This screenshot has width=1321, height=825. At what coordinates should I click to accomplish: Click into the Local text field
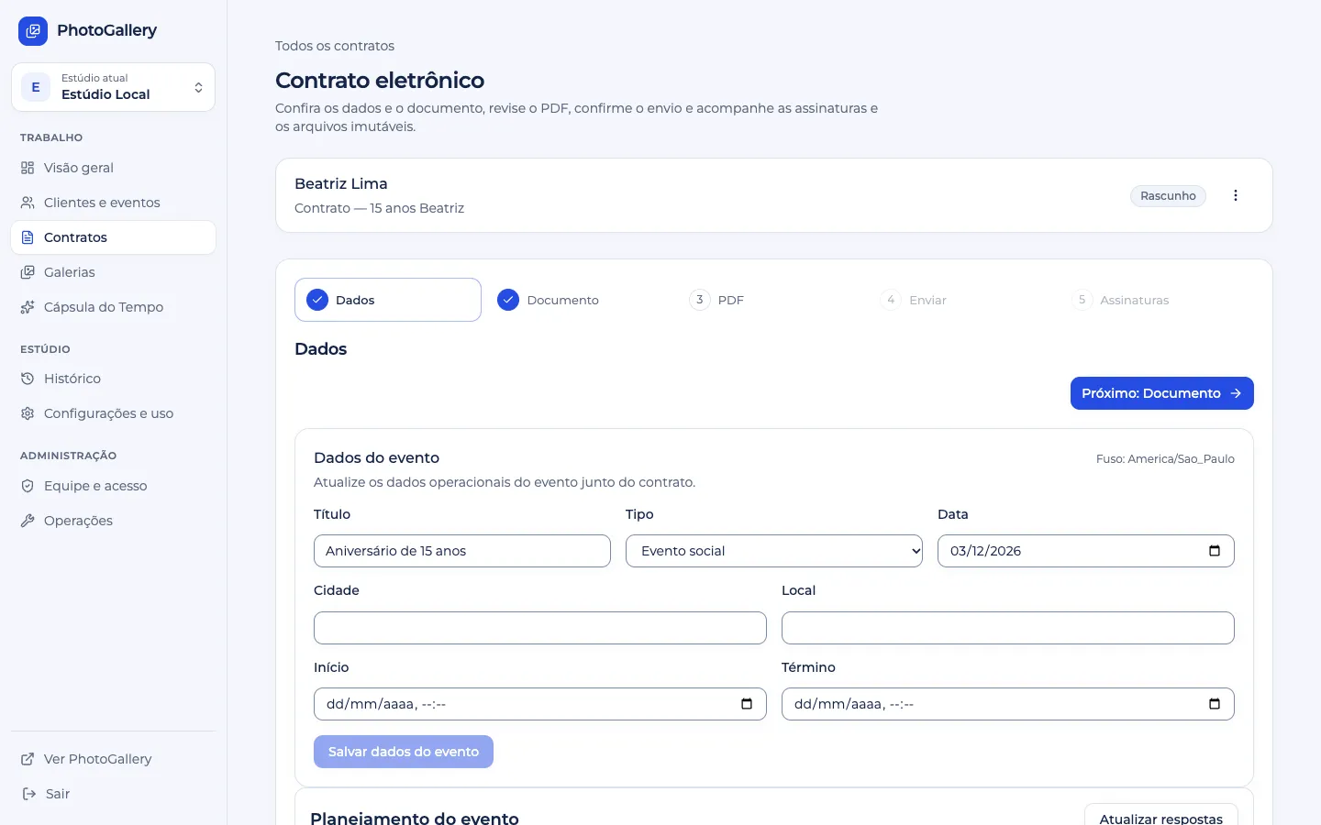tap(1008, 628)
